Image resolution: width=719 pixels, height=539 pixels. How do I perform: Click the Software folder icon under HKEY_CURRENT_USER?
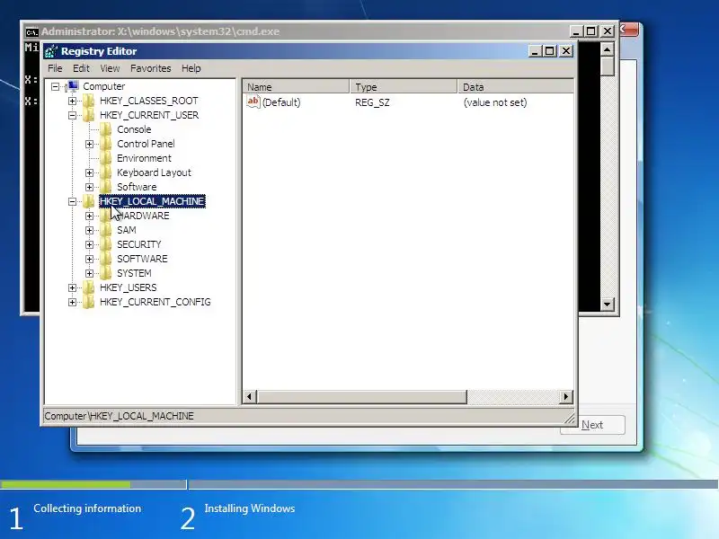105,187
